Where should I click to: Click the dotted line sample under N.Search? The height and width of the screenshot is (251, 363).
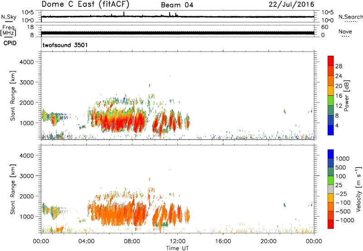coord(351,22)
